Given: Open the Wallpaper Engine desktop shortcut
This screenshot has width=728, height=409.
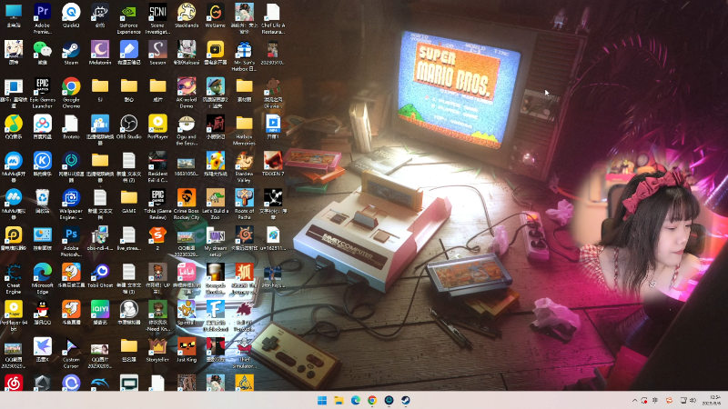Looking at the screenshot, I should tap(71, 204).
